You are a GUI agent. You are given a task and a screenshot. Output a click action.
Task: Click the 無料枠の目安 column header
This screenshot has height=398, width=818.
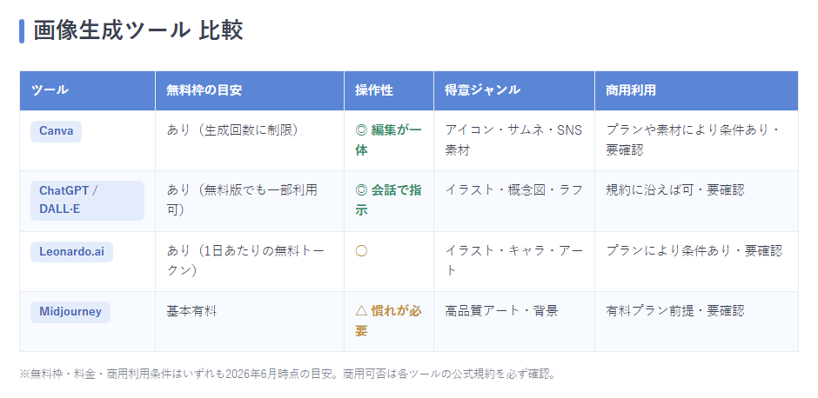[x=250, y=90]
